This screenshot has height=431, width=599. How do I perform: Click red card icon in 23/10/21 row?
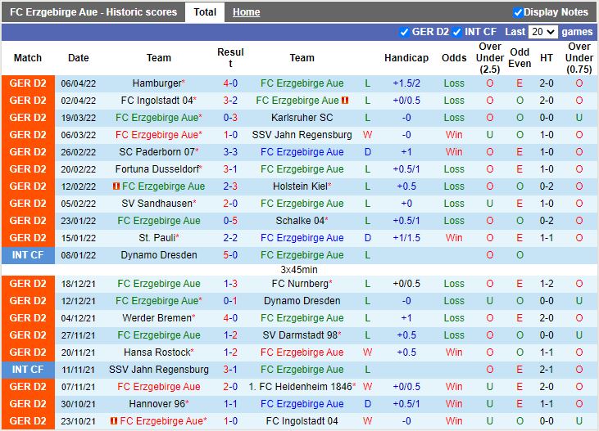[x=113, y=420]
